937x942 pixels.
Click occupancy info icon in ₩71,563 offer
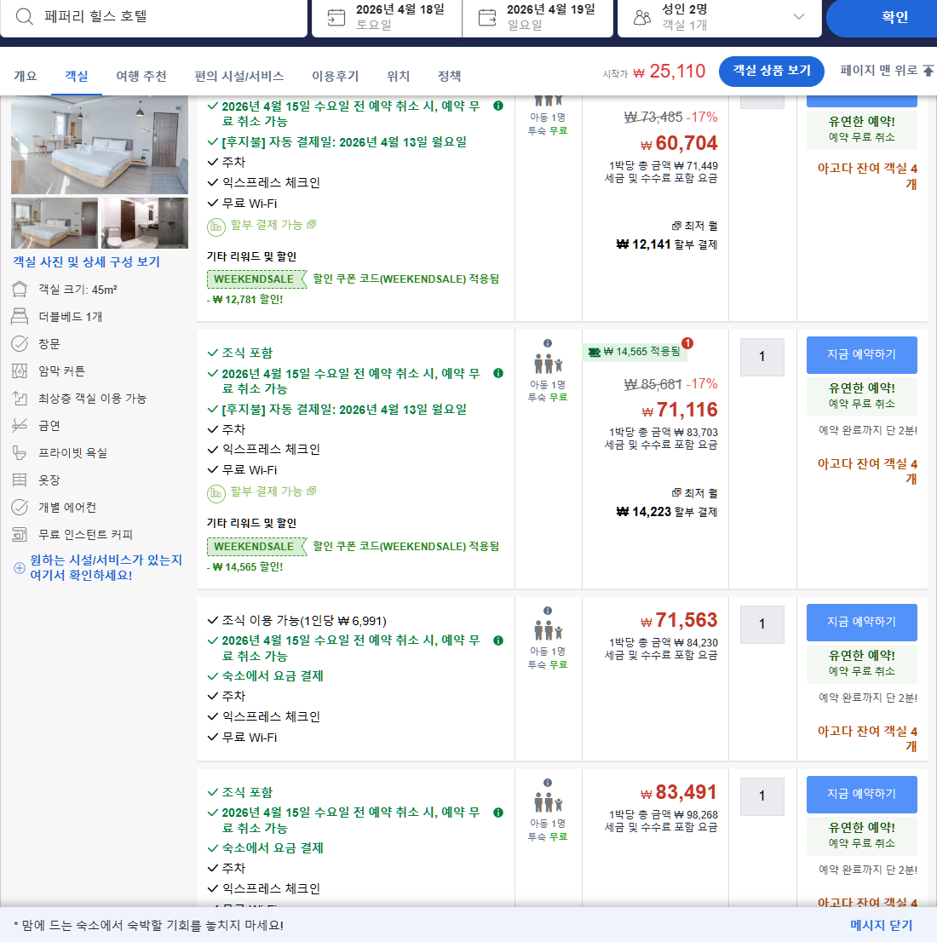coord(548,611)
